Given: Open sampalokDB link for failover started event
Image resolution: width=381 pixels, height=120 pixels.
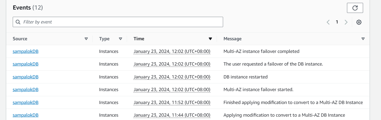Looking at the screenshot, I should (x=25, y=90).
